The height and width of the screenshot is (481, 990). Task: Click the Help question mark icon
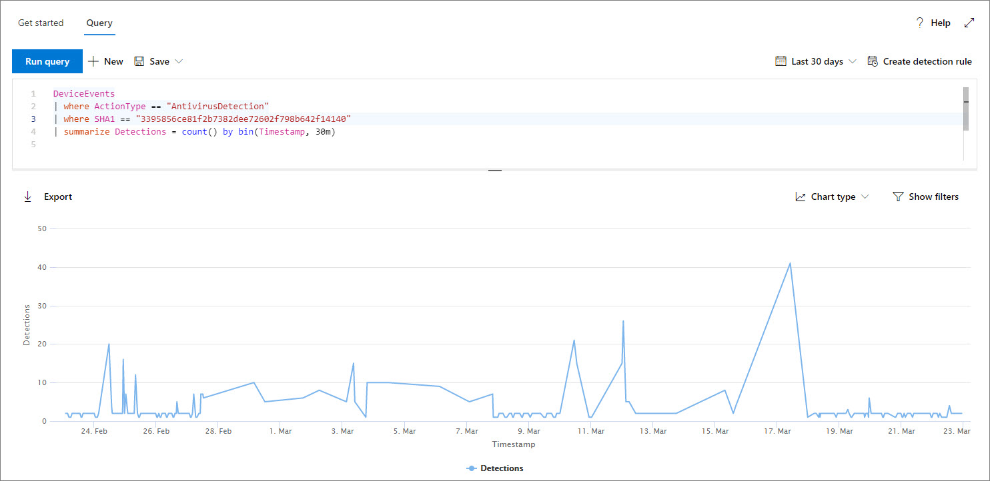click(920, 23)
